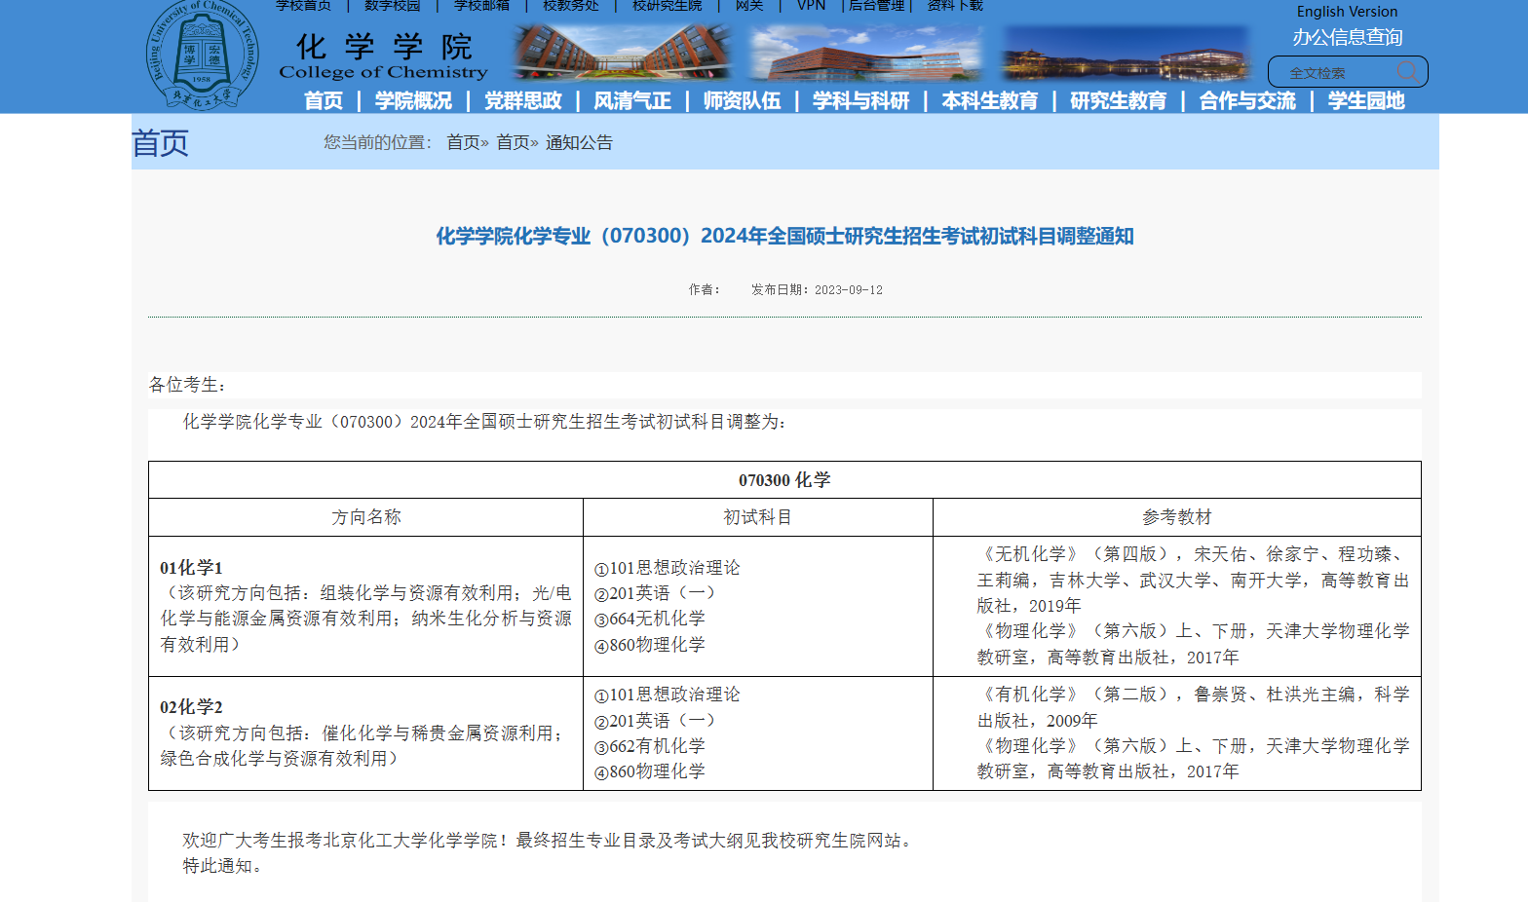Click the first 首页 breadcrumb link

[x=464, y=142]
